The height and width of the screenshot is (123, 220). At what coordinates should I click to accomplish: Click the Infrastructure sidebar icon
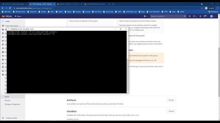coord(3,56)
